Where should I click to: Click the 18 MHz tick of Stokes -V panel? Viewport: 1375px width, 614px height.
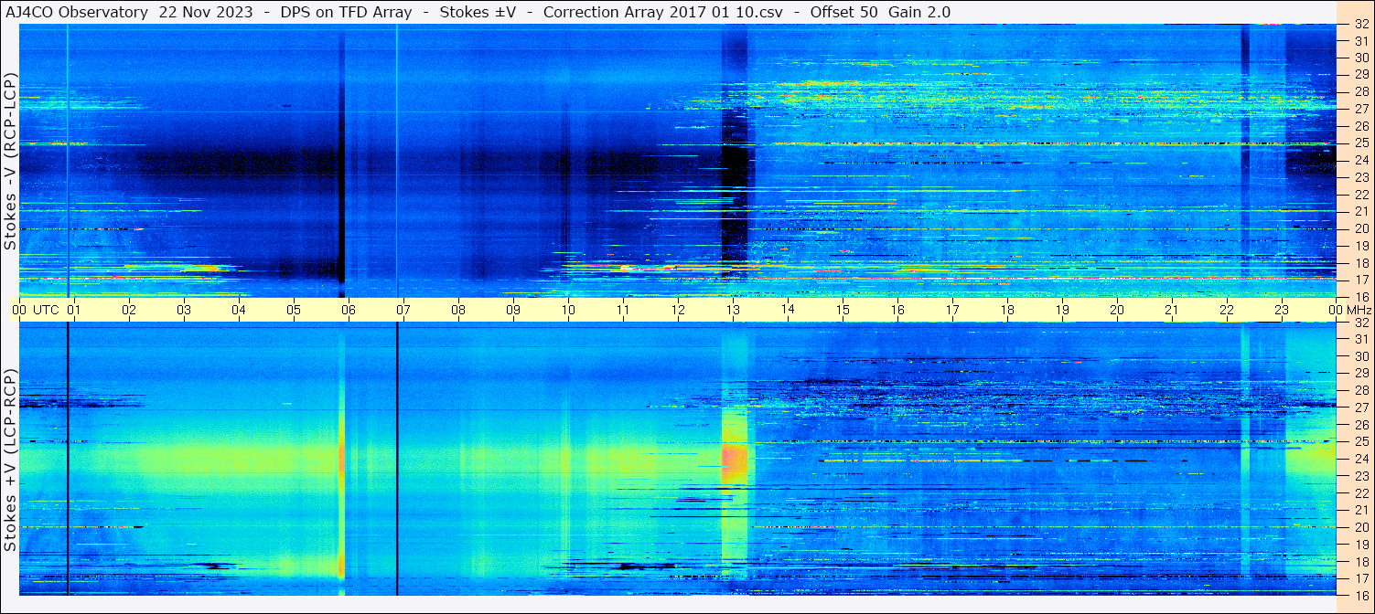click(1361, 262)
